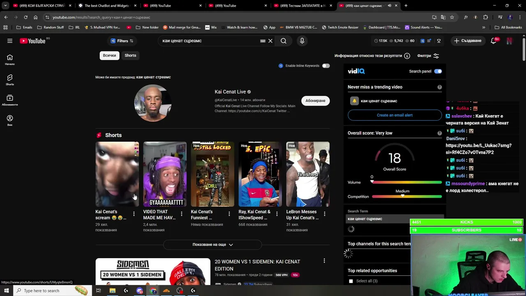Viewport: 526px width, 296px height.
Task: Open the YouTube hamburger guide menu
Action: coord(10,41)
